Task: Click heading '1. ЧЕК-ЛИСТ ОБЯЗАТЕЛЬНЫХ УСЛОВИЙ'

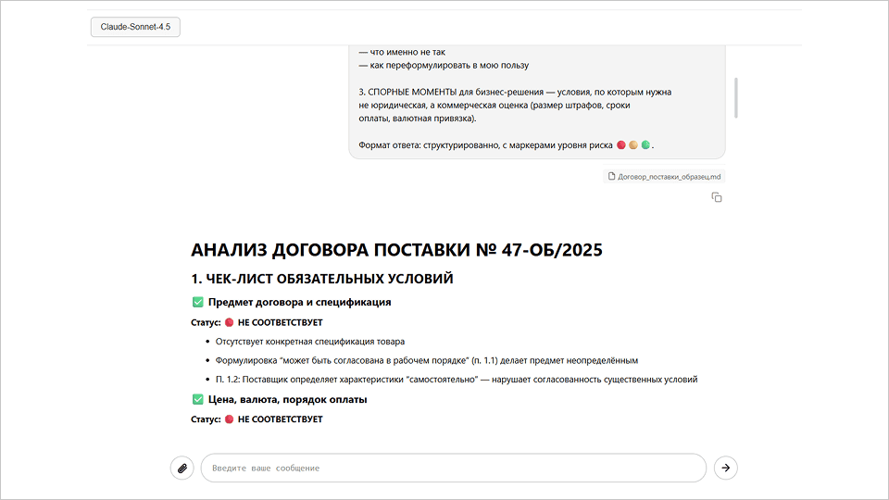Action: (x=322, y=279)
